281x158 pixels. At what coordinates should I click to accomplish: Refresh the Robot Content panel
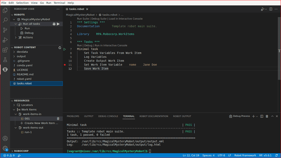pos(60,48)
